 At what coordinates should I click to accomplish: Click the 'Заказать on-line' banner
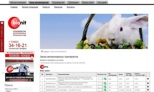coord(20,54)
